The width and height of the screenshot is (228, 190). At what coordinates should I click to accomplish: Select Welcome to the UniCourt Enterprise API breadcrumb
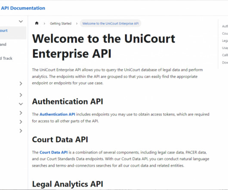tap(111, 24)
